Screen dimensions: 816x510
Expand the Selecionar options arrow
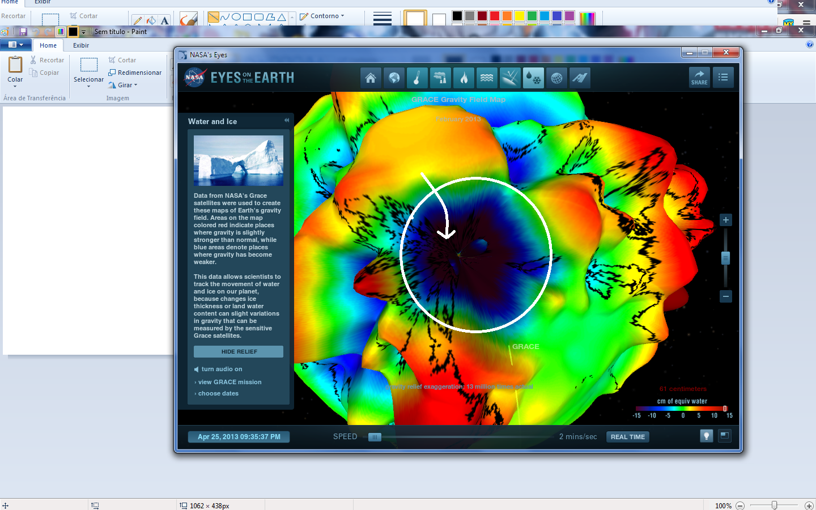pos(88,86)
